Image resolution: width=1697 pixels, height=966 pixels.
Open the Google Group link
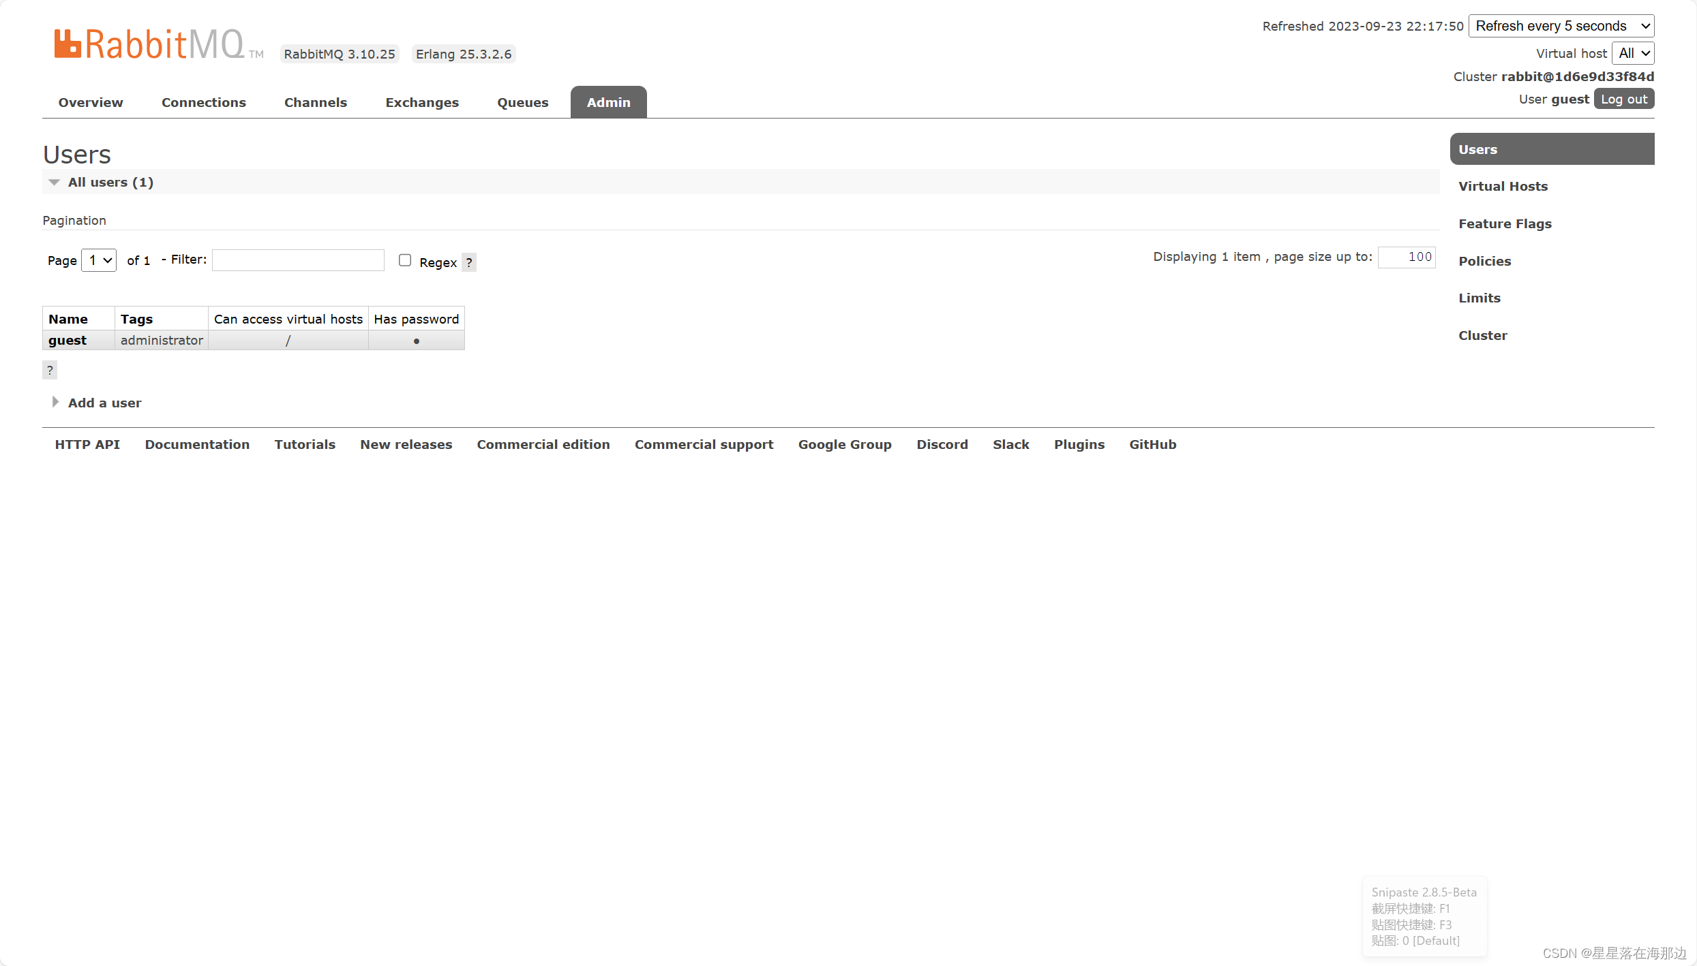coord(845,444)
